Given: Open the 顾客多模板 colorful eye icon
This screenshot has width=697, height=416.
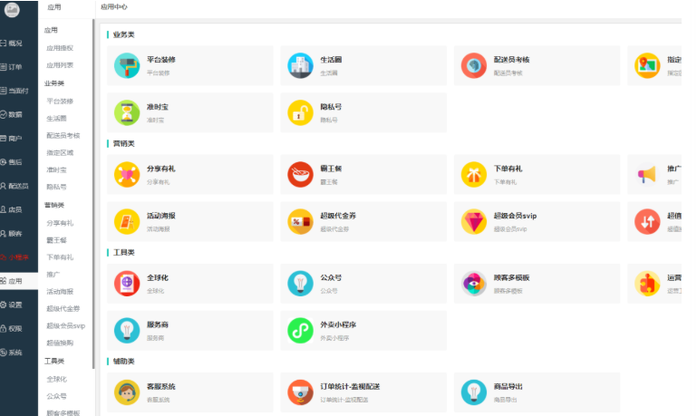Looking at the screenshot, I should (473, 283).
